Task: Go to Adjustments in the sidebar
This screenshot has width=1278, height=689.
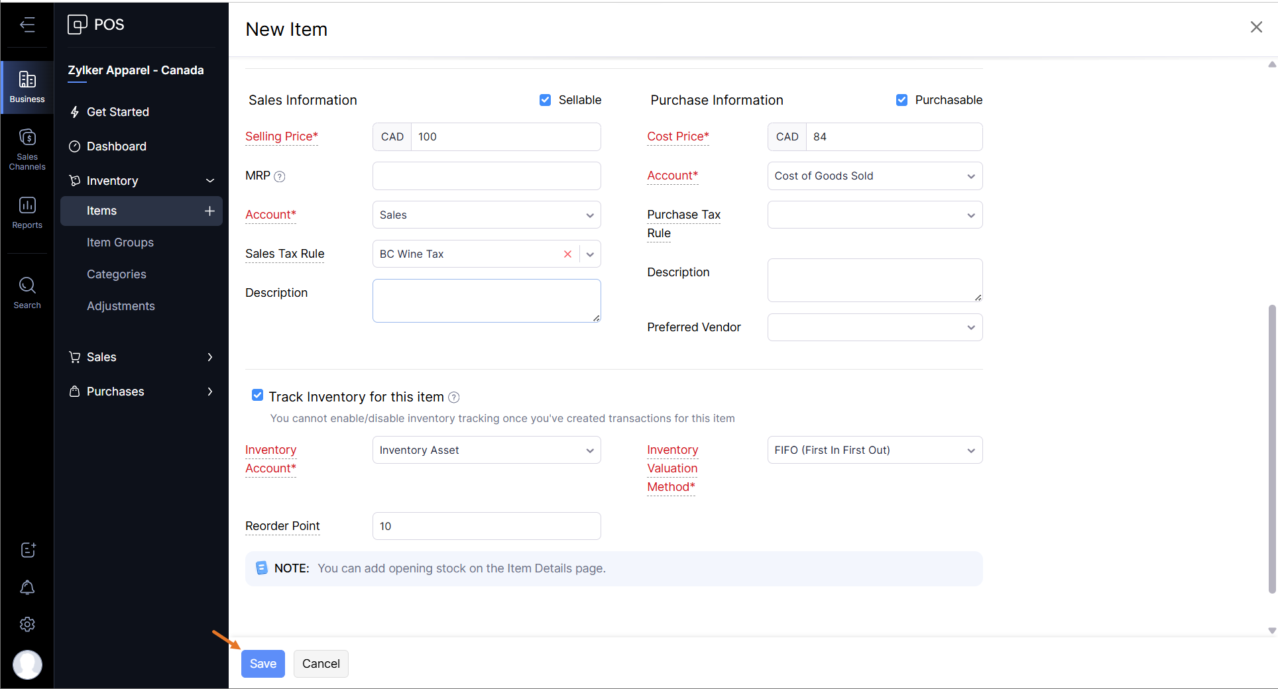Action: pos(121,306)
